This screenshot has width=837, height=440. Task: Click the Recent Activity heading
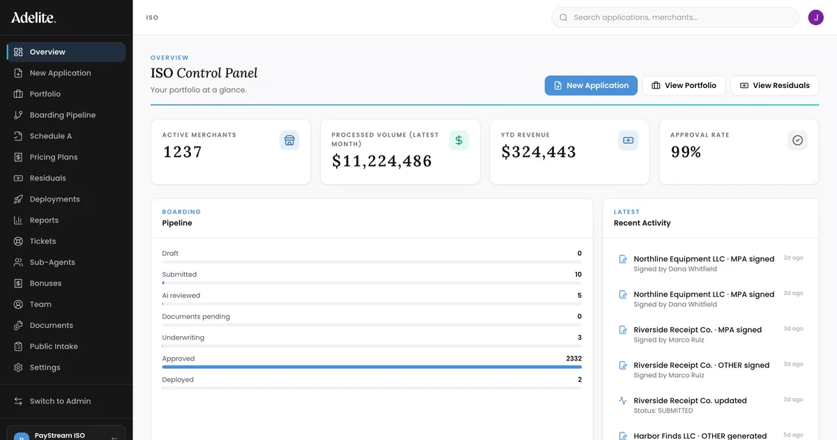(642, 223)
